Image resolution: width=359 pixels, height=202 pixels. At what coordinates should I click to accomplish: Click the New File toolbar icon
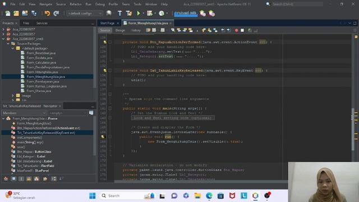click(x=7, y=13)
